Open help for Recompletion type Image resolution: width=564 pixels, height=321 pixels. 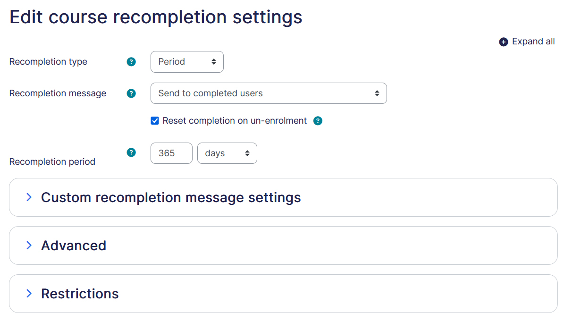pyautogui.click(x=131, y=61)
